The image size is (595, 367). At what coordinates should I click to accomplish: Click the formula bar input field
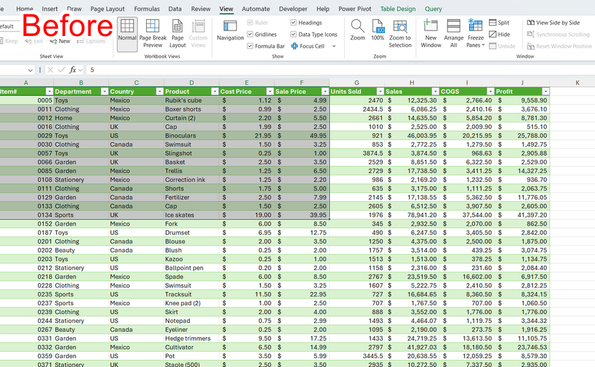pyautogui.click(x=340, y=70)
